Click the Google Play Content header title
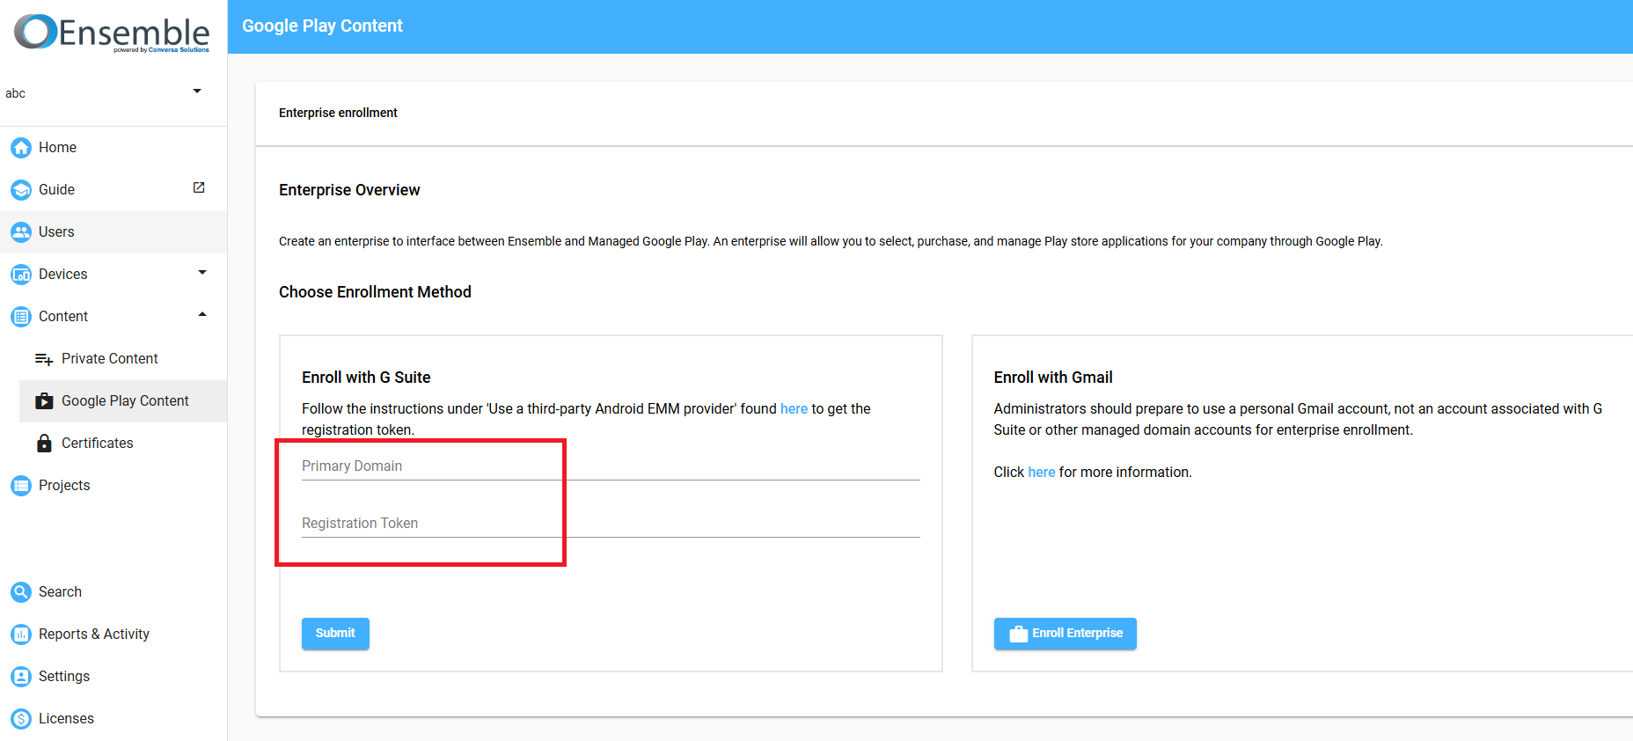The height and width of the screenshot is (741, 1633). pos(322,26)
